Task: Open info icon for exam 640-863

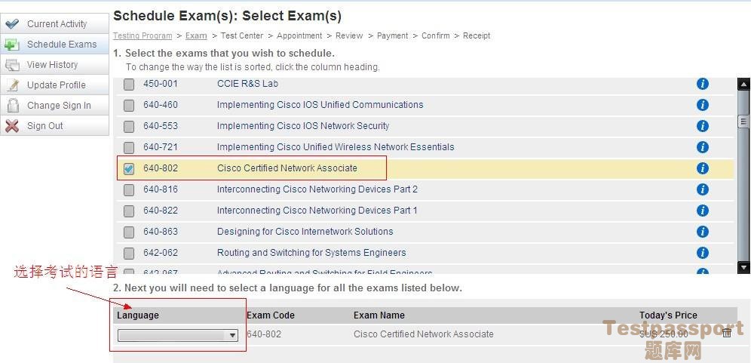Action: click(x=702, y=232)
